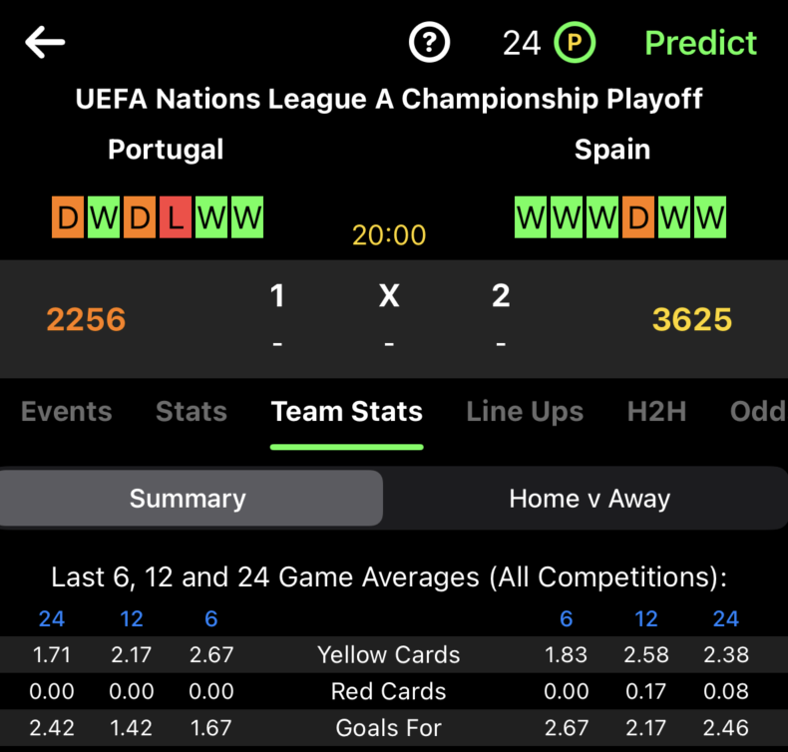Image resolution: width=788 pixels, height=752 pixels.
Task: Open the H2H tab
Action: tap(656, 412)
